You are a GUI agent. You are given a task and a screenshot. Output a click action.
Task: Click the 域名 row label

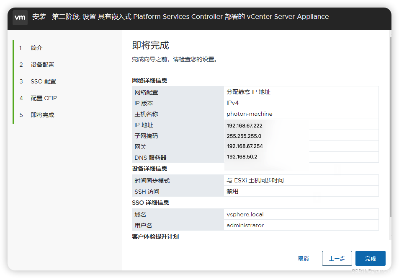(x=140, y=215)
